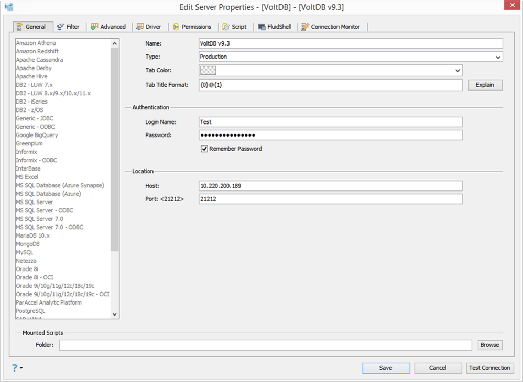The height and width of the screenshot is (382, 523).
Task: Switch to the Advanced tab
Action: click(x=108, y=27)
